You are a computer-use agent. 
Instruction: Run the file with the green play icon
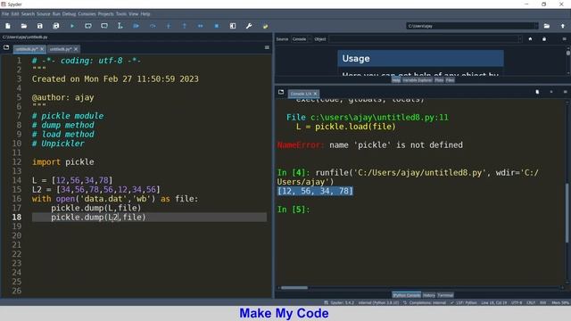tap(72, 26)
